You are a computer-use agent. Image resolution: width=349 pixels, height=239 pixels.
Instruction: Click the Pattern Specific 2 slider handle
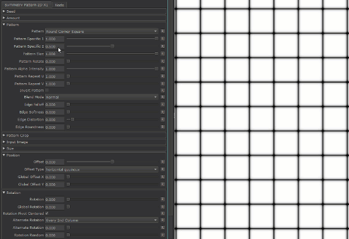[112, 46]
